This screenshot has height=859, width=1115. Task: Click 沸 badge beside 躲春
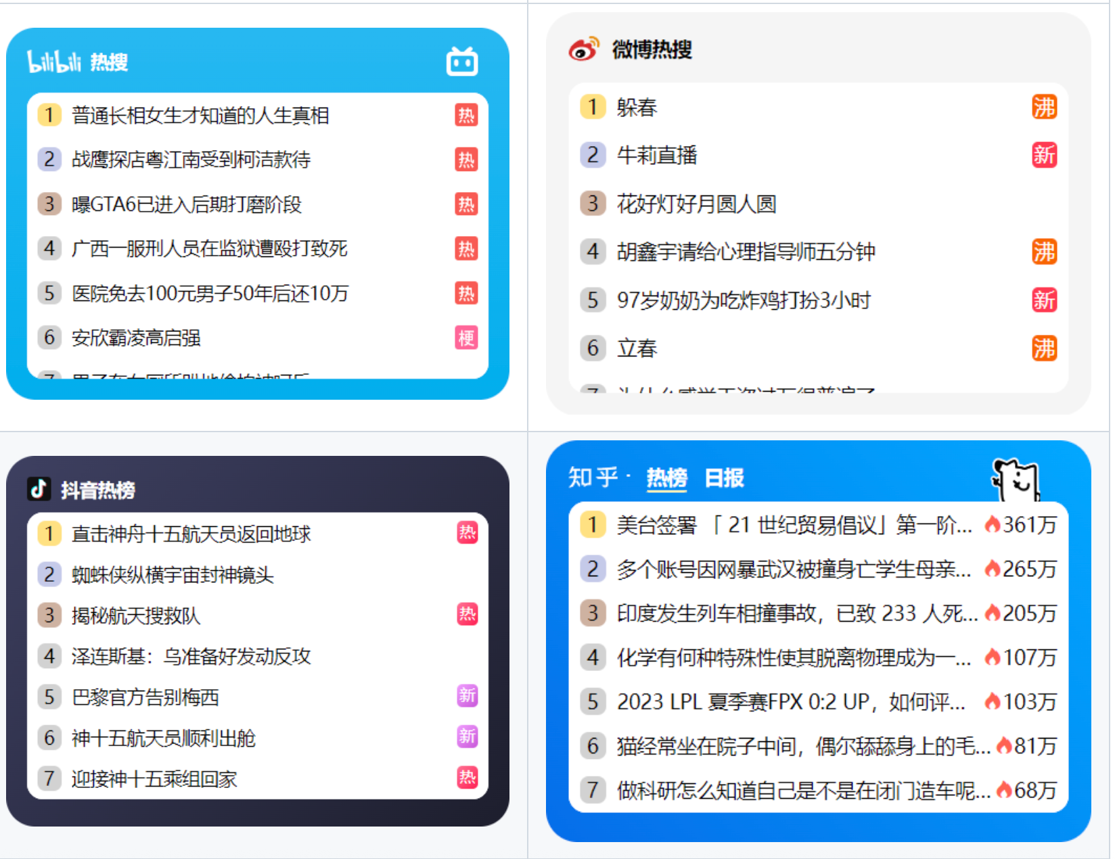pyautogui.click(x=1044, y=107)
